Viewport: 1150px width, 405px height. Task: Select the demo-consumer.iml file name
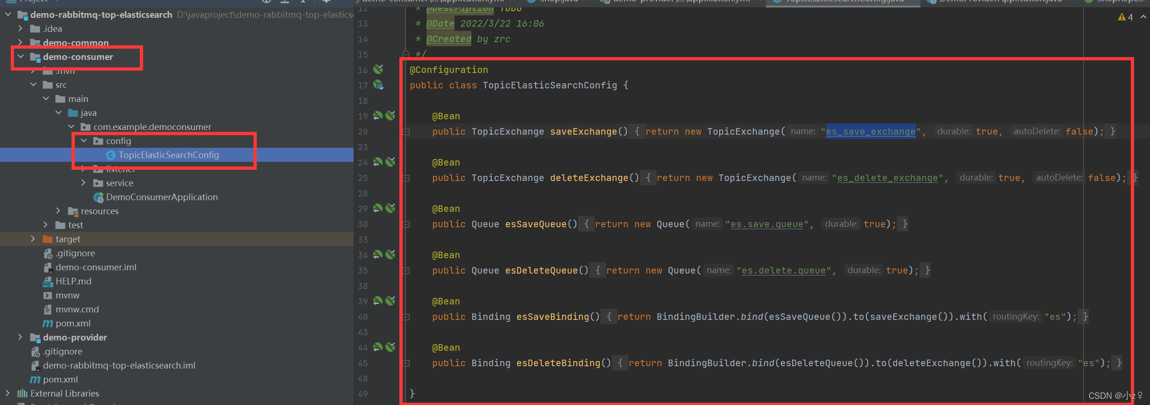point(96,268)
